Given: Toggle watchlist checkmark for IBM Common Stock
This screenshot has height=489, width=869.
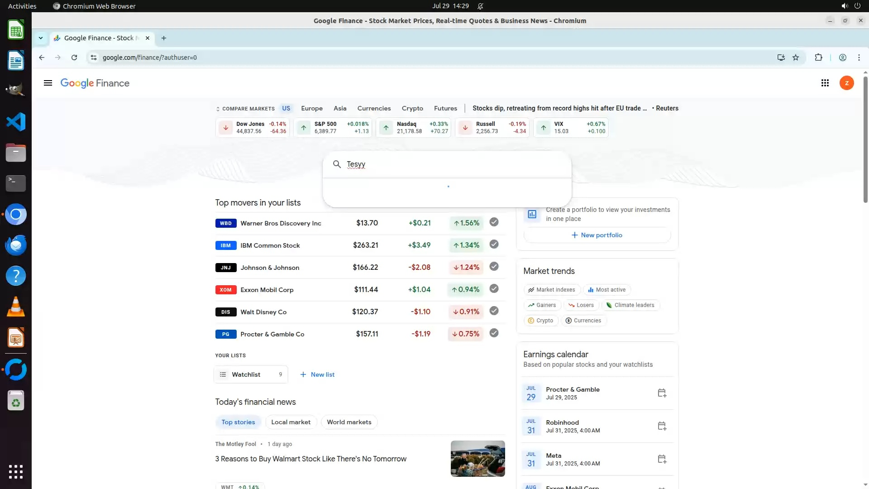Looking at the screenshot, I should tap(494, 244).
